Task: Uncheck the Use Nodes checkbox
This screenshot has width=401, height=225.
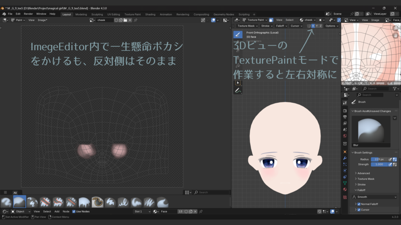Action: point(74,211)
